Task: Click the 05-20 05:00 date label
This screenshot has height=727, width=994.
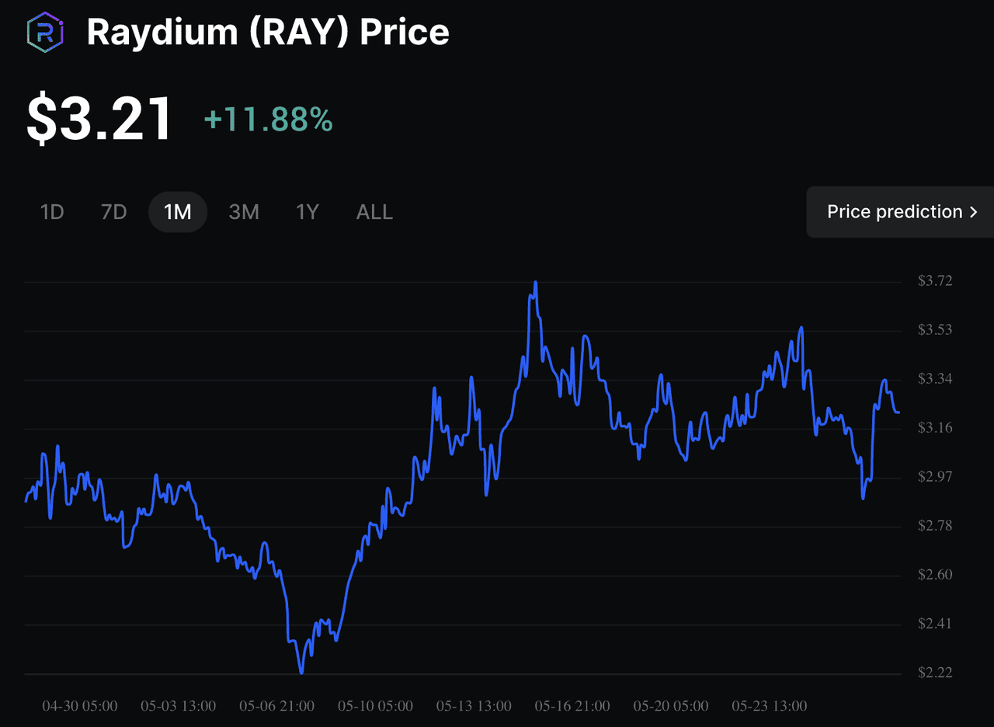Action: pos(671,706)
